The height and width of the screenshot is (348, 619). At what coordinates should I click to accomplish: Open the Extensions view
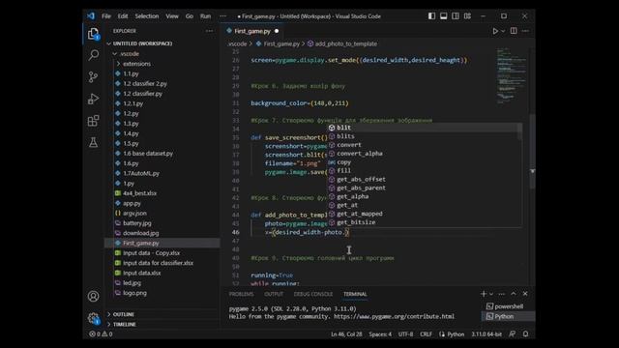click(x=93, y=120)
